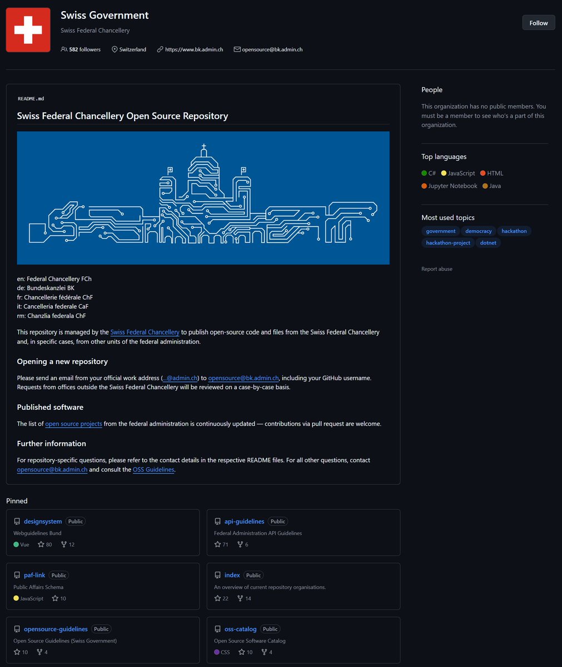Click the fork icon on api-guidelines card
The width and height of the screenshot is (562, 667).
pos(240,545)
